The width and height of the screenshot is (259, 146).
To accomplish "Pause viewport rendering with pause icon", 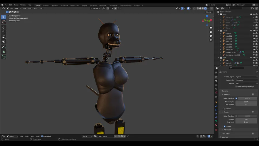I will point(212,8).
